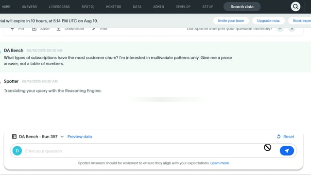The width and height of the screenshot is (311, 175).
Task: Click the Invite your team button
Action: tap(231, 20)
